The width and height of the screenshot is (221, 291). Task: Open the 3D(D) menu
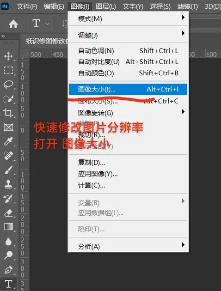pos(213,6)
